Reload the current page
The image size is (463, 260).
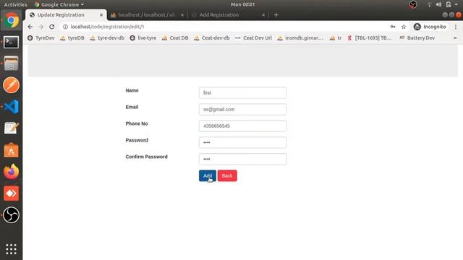pos(51,27)
